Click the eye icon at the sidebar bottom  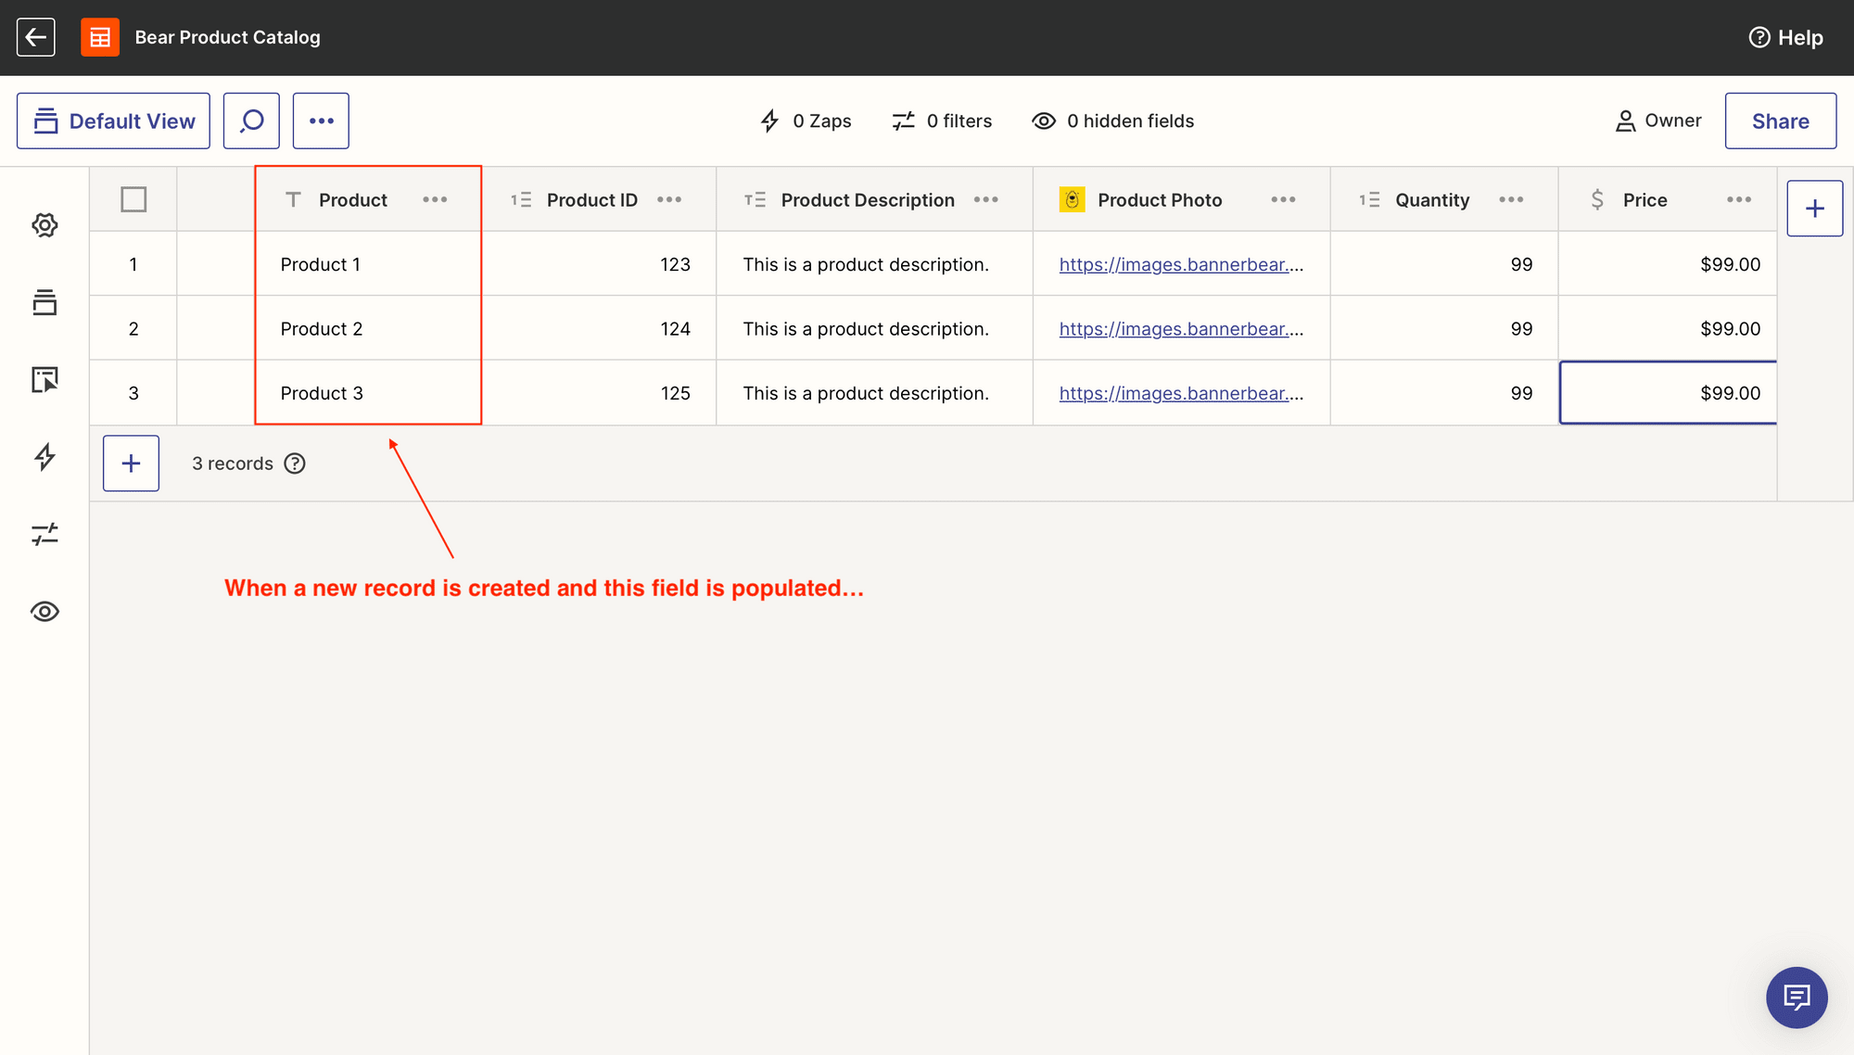pyautogui.click(x=44, y=611)
